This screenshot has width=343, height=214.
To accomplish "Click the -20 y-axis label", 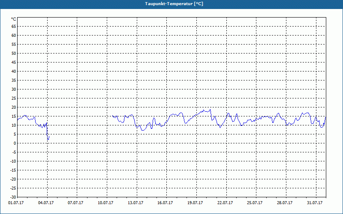I will click(13, 179).
